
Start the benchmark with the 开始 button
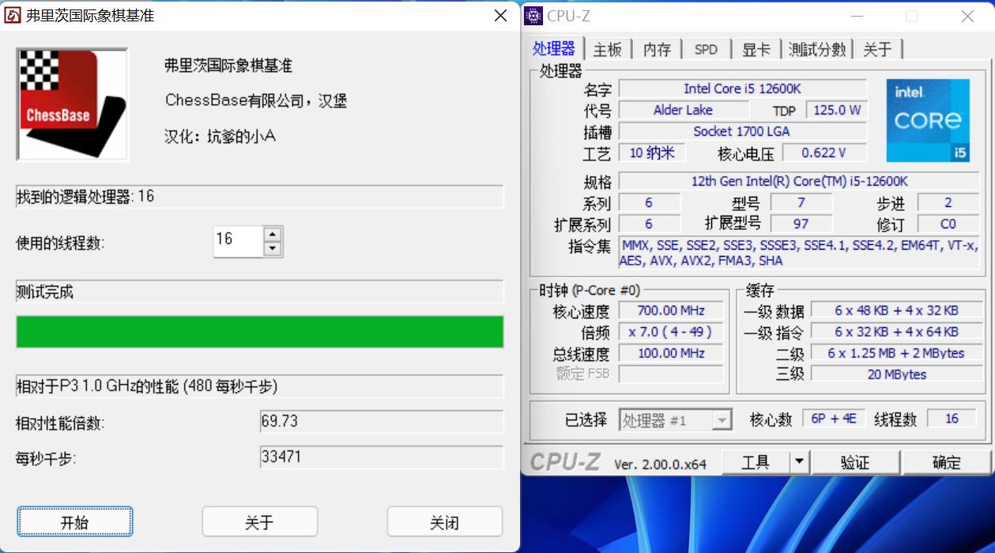(x=74, y=521)
